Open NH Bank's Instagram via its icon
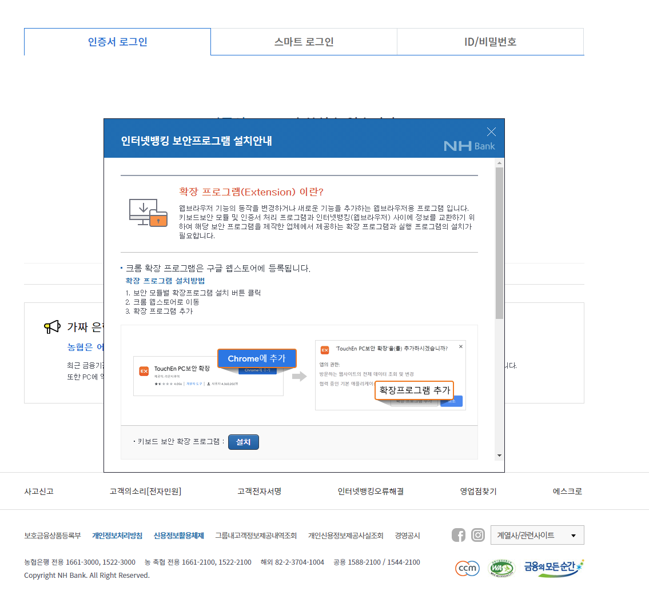Image resolution: width=649 pixels, height=615 pixels. [x=478, y=535]
